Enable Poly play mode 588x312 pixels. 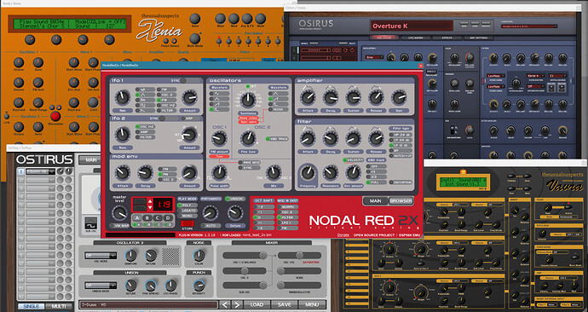187,205
